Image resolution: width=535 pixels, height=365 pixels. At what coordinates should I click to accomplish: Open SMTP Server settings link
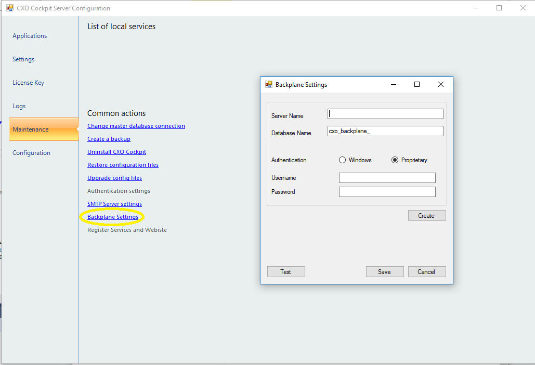coord(114,204)
